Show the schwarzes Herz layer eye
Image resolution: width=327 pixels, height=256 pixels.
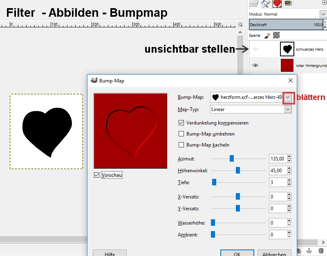click(x=255, y=49)
